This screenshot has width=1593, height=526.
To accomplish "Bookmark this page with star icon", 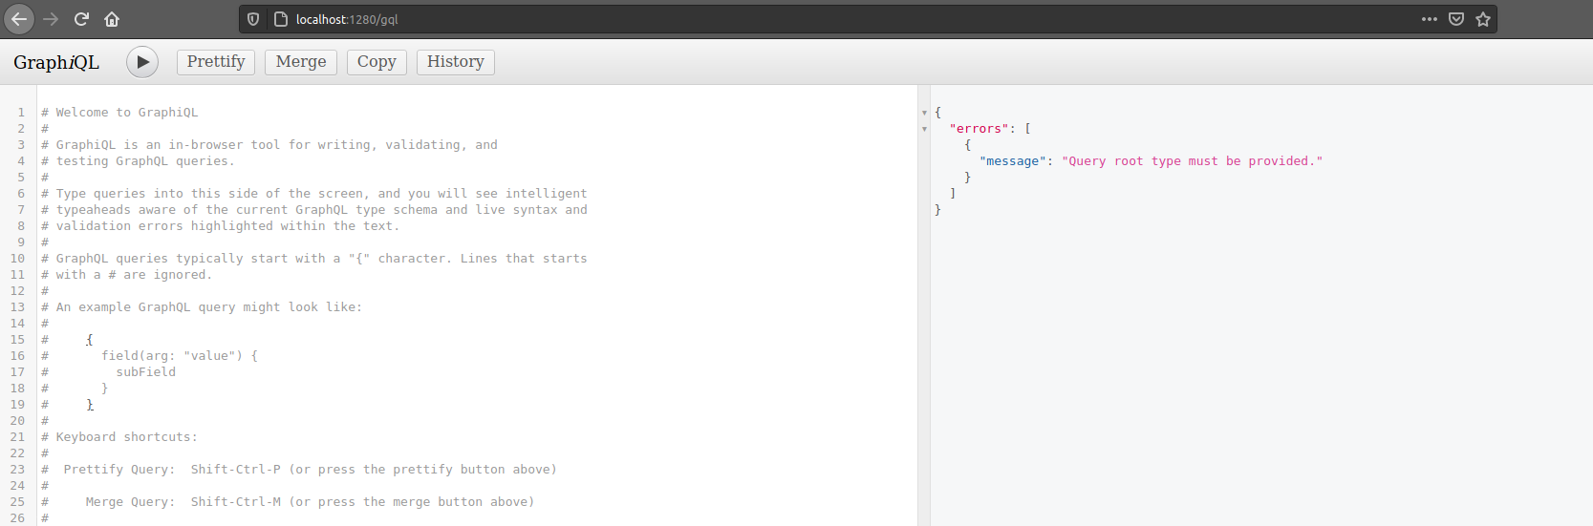I will point(1483,19).
